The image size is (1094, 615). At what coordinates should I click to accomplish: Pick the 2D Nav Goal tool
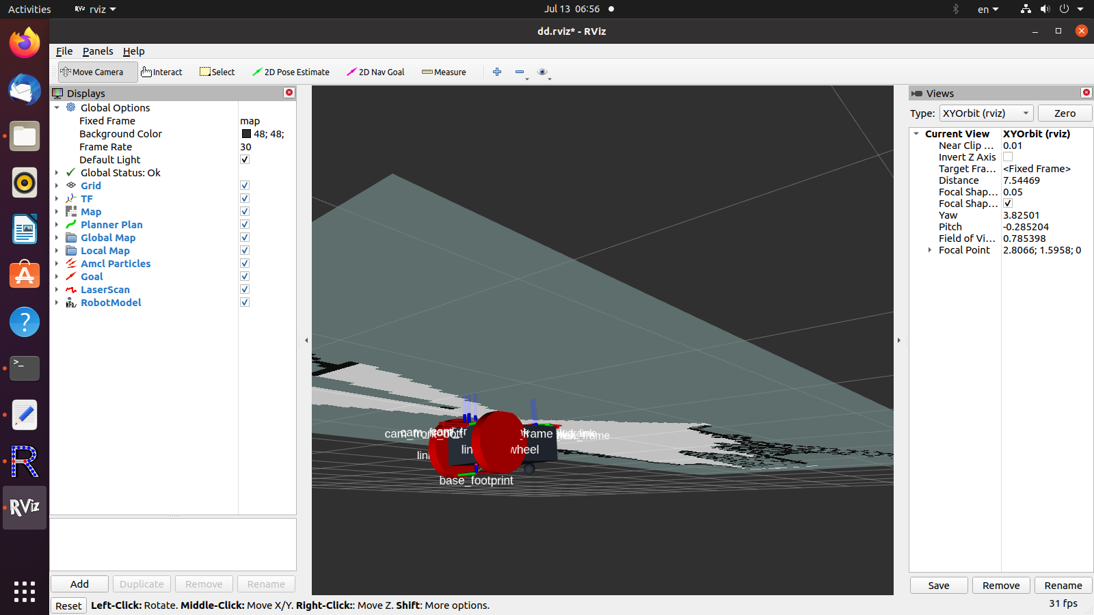(x=375, y=72)
